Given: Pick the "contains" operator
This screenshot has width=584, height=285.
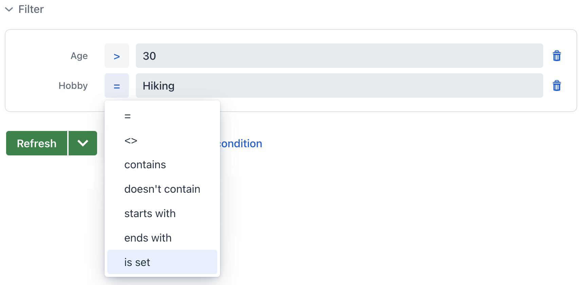Looking at the screenshot, I should (145, 165).
